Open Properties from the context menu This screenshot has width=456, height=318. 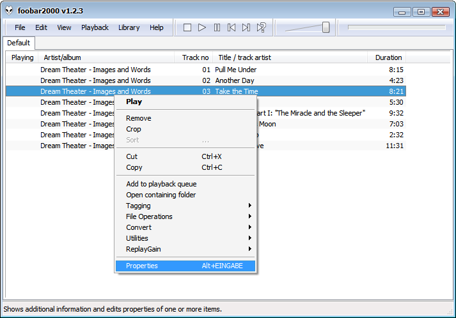(x=185, y=266)
